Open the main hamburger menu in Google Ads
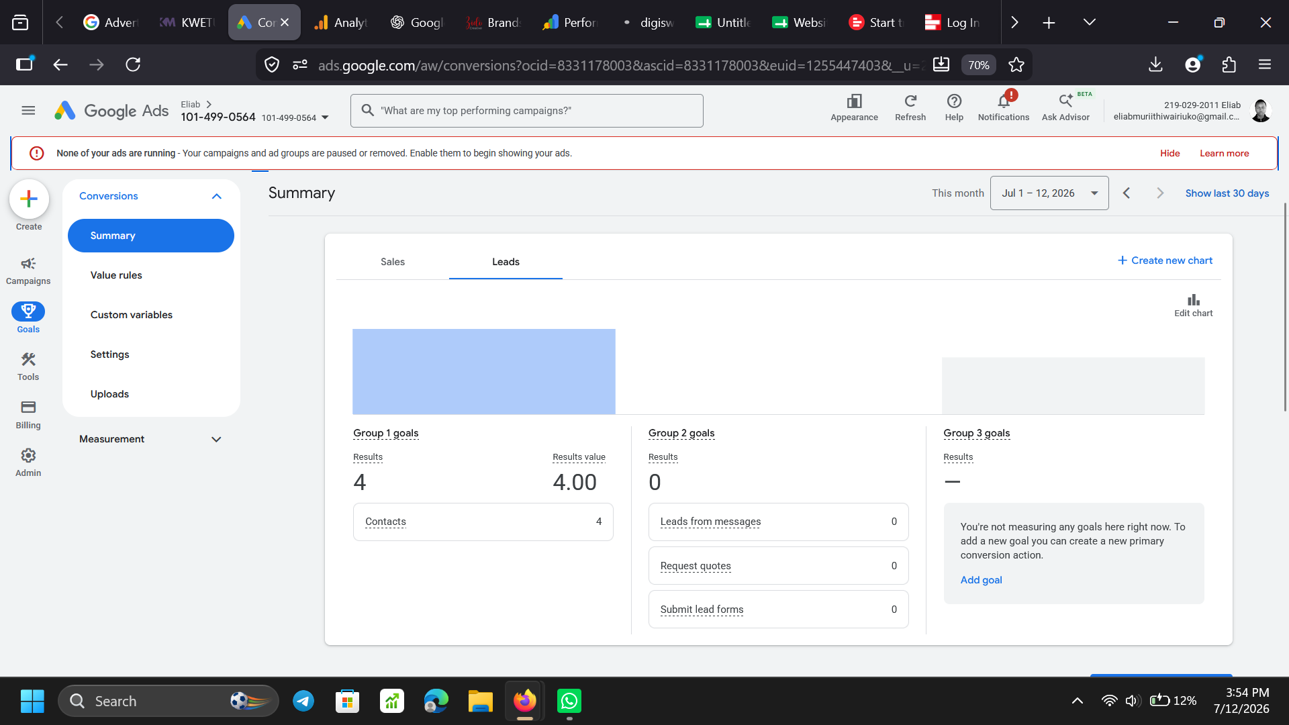Screen dimensions: 1289x725 (x=28, y=111)
